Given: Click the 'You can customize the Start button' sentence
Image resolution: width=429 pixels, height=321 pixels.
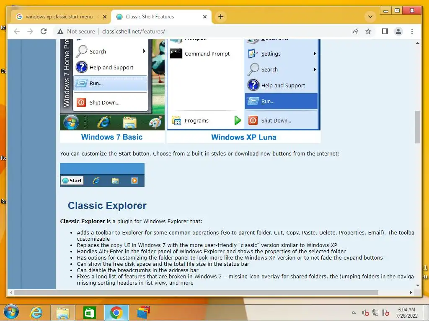Looking at the screenshot, I should pos(200,154).
